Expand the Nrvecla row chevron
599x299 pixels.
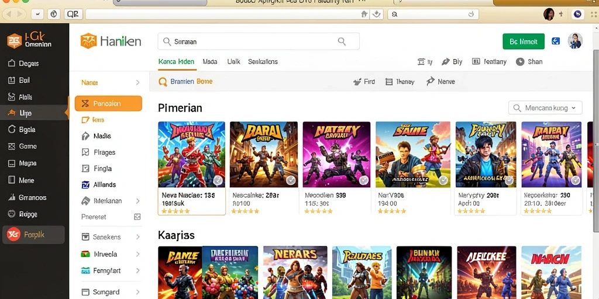point(137,254)
